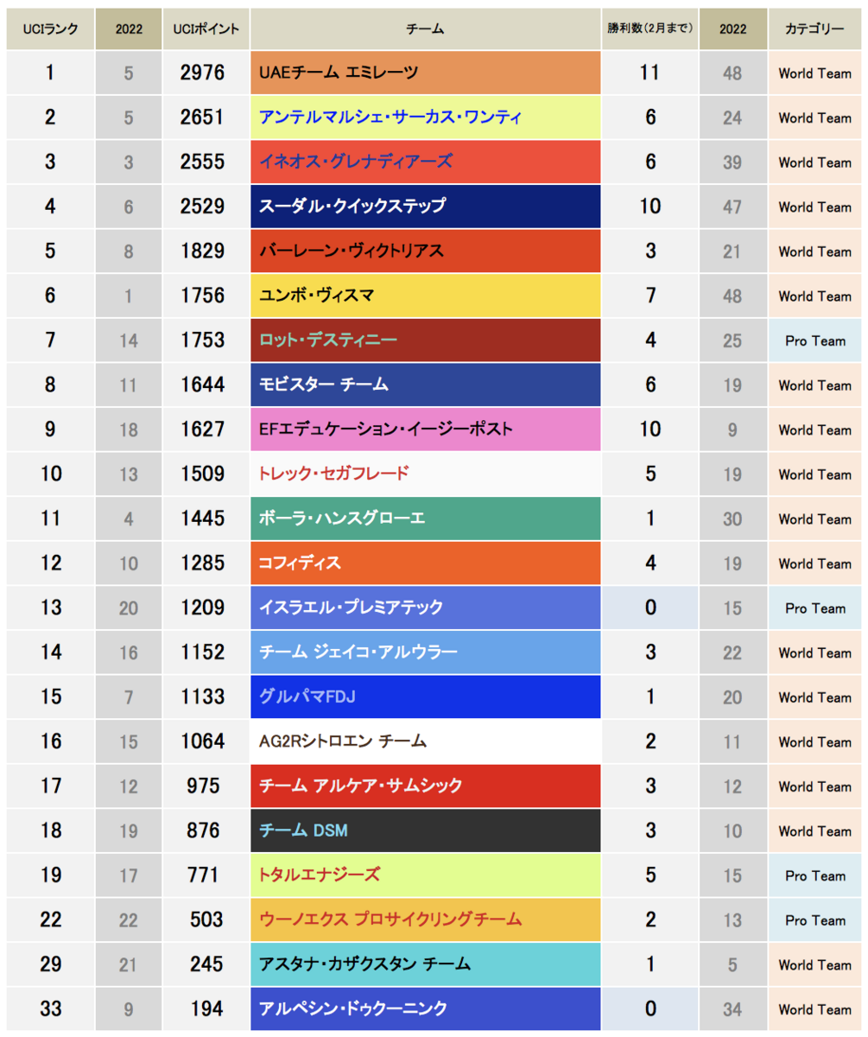Select the トレック・セガフレード team cell
This screenshot has height=1037, width=868.
425,474
